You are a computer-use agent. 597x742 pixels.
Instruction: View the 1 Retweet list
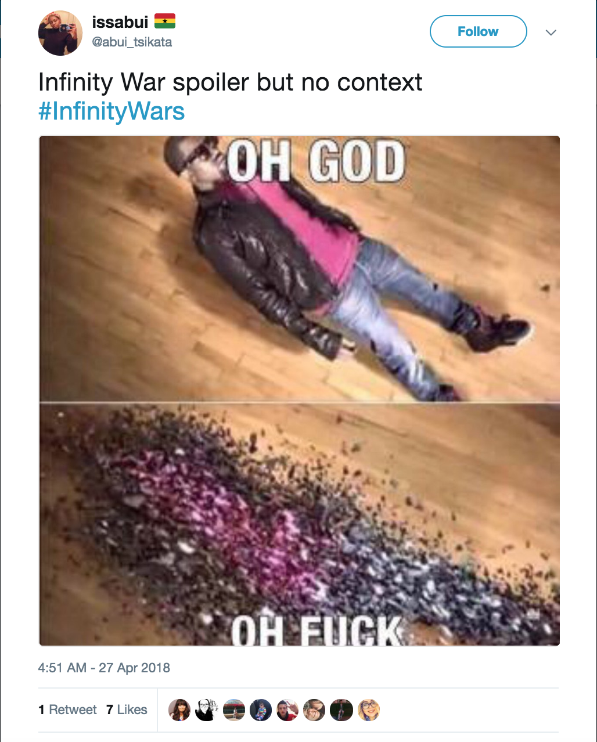click(x=67, y=709)
